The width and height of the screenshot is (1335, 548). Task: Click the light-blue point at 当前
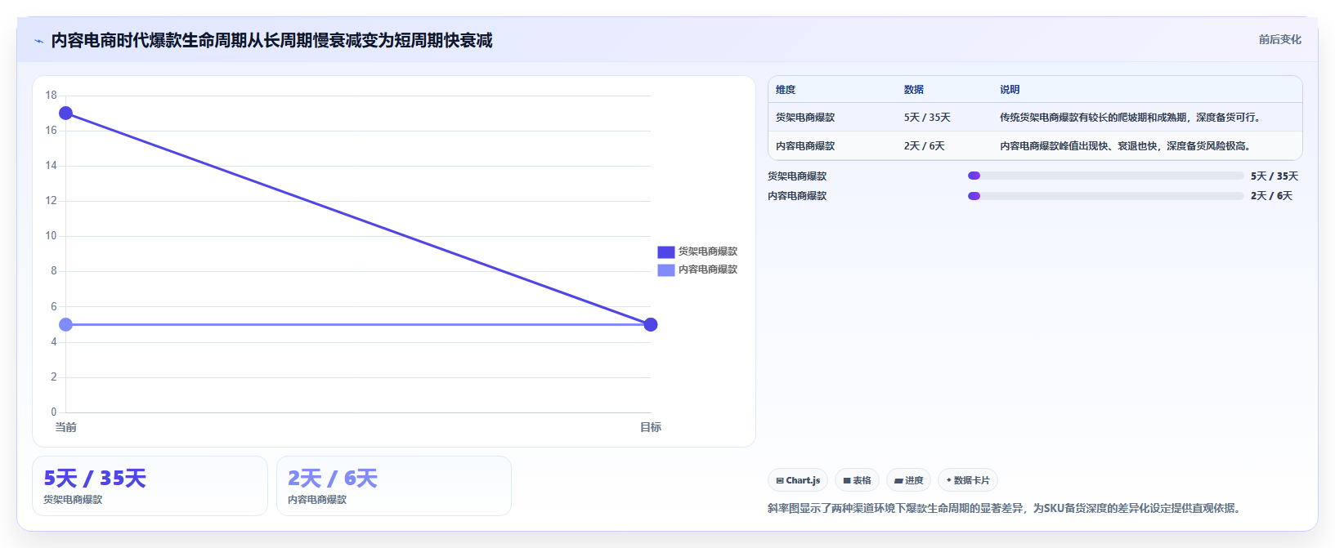tap(65, 324)
